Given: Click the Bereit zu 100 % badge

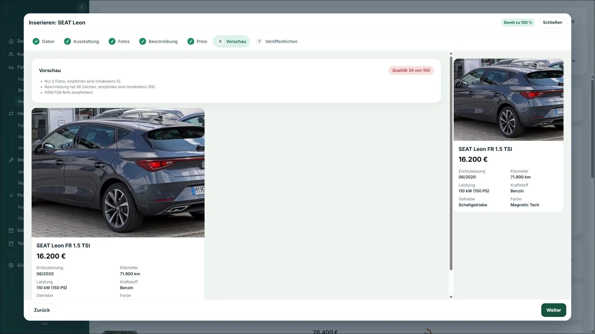Looking at the screenshot, I should (x=518, y=23).
